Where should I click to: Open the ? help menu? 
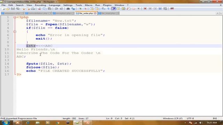[128, 5]
